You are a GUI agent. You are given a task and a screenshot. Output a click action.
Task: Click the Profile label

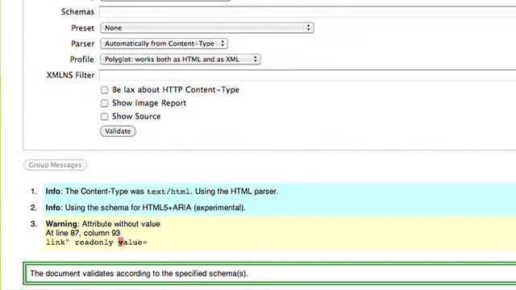coord(82,60)
